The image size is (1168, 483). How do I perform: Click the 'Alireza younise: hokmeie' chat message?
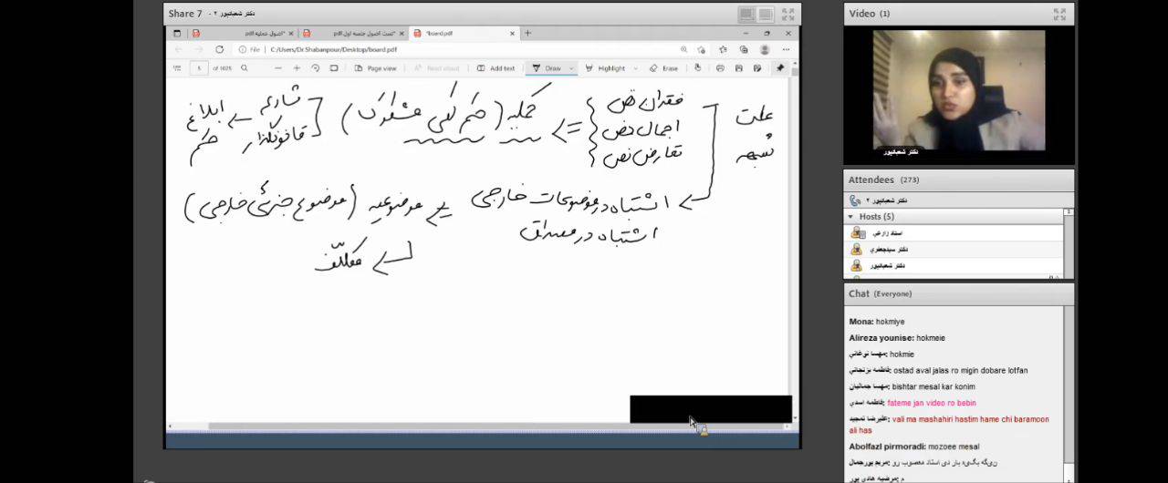point(897,338)
